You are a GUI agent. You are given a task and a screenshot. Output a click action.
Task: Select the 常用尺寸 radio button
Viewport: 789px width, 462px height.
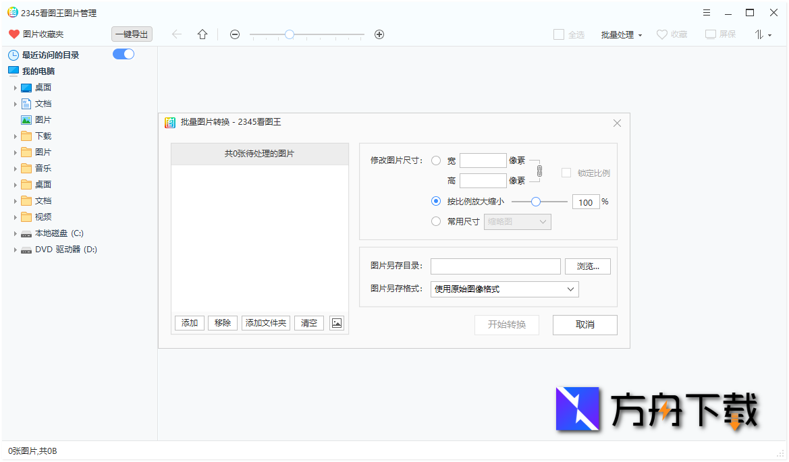(436, 221)
